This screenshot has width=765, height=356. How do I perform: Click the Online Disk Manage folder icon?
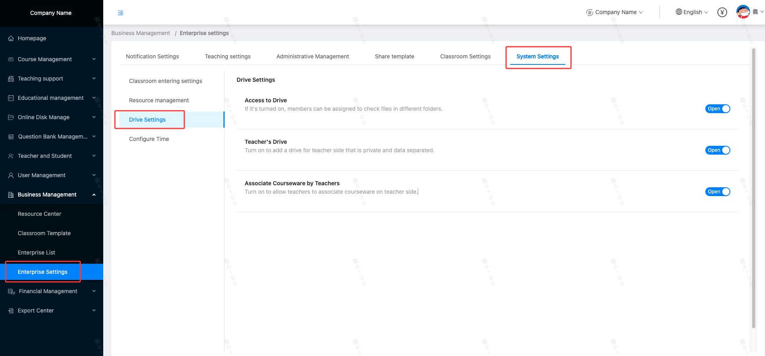click(11, 118)
